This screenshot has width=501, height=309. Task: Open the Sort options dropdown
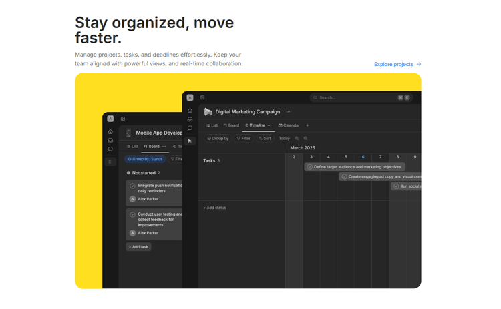click(x=265, y=139)
